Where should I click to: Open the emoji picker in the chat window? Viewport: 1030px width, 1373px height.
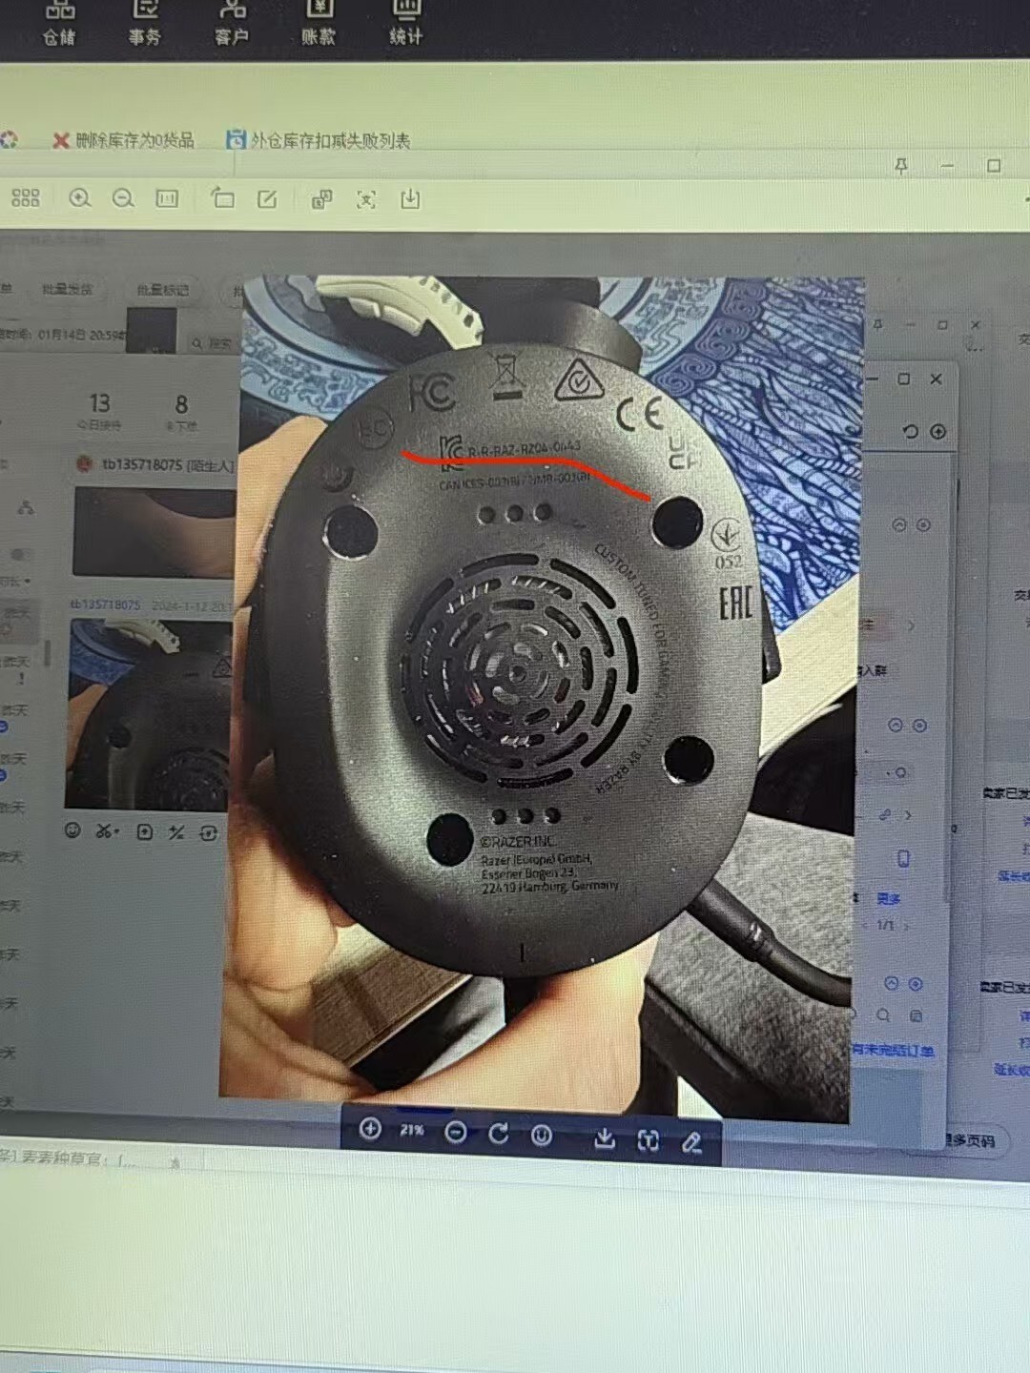(72, 830)
